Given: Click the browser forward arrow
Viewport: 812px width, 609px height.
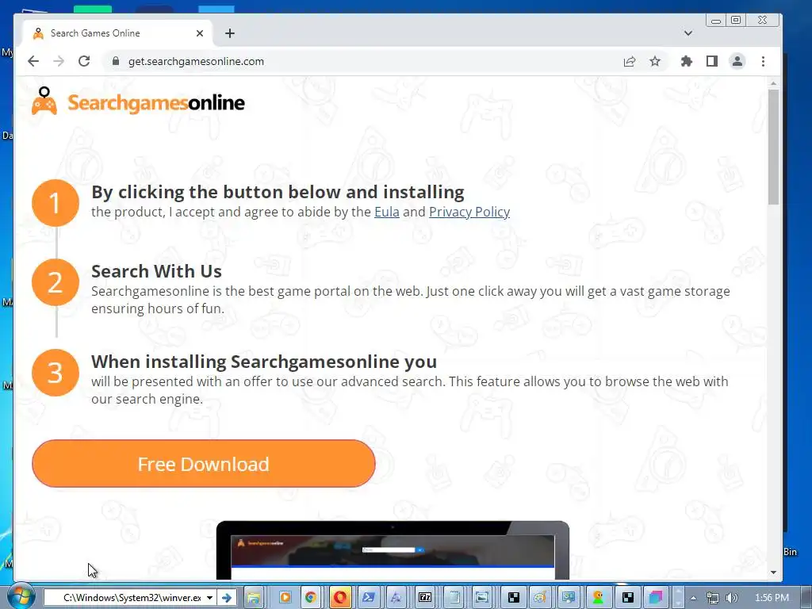Looking at the screenshot, I should 59,61.
